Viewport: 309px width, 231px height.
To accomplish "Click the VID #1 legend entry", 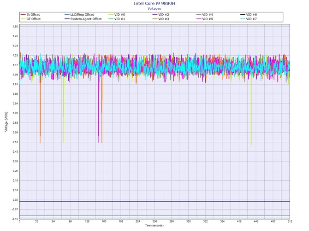I will [x=117, y=19].
